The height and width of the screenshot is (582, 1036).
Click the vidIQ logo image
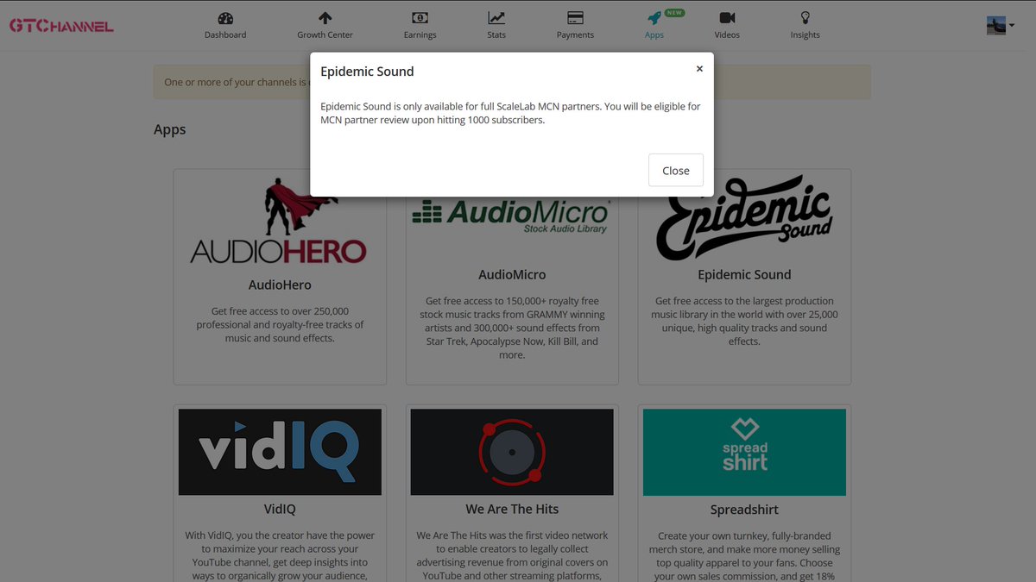pyautogui.click(x=280, y=452)
